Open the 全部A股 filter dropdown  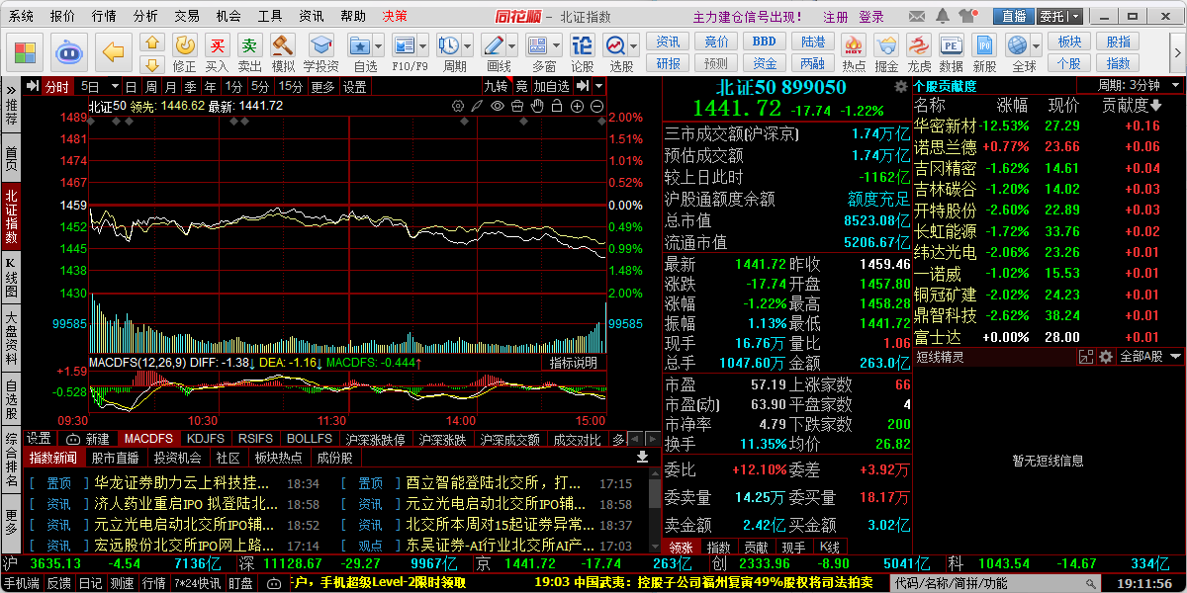pos(1149,356)
